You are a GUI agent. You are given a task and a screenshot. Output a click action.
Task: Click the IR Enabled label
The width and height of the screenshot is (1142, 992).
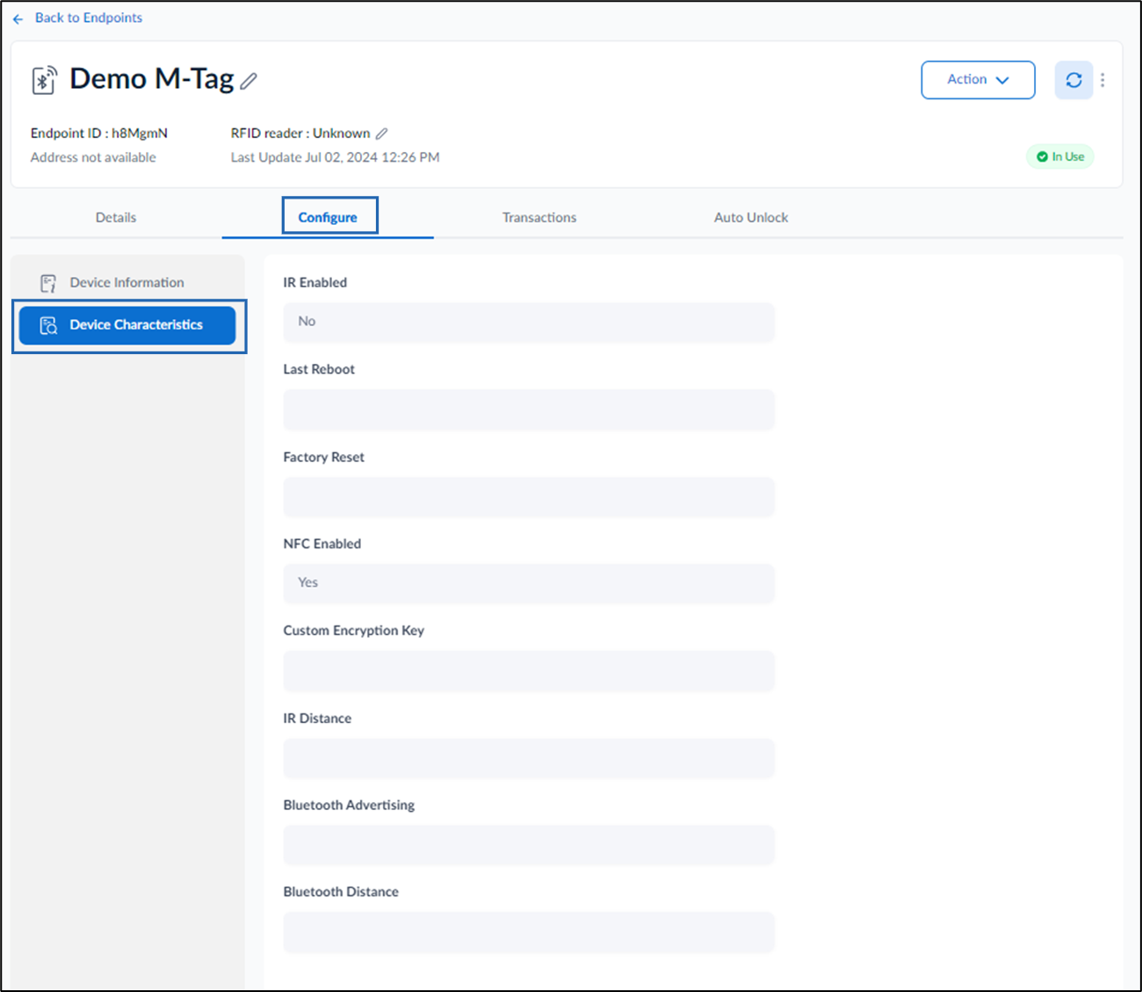[x=315, y=283]
